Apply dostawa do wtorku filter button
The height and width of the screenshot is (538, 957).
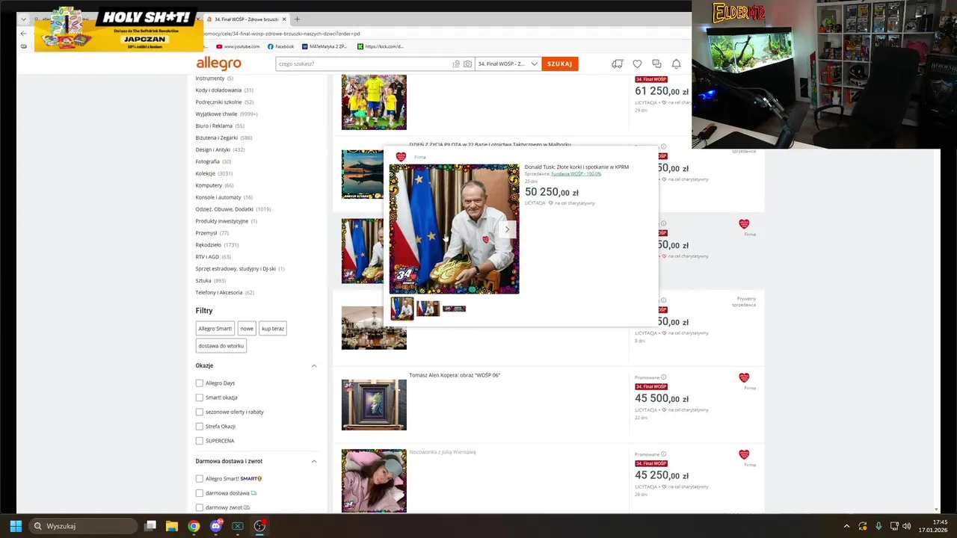coord(221,346)
